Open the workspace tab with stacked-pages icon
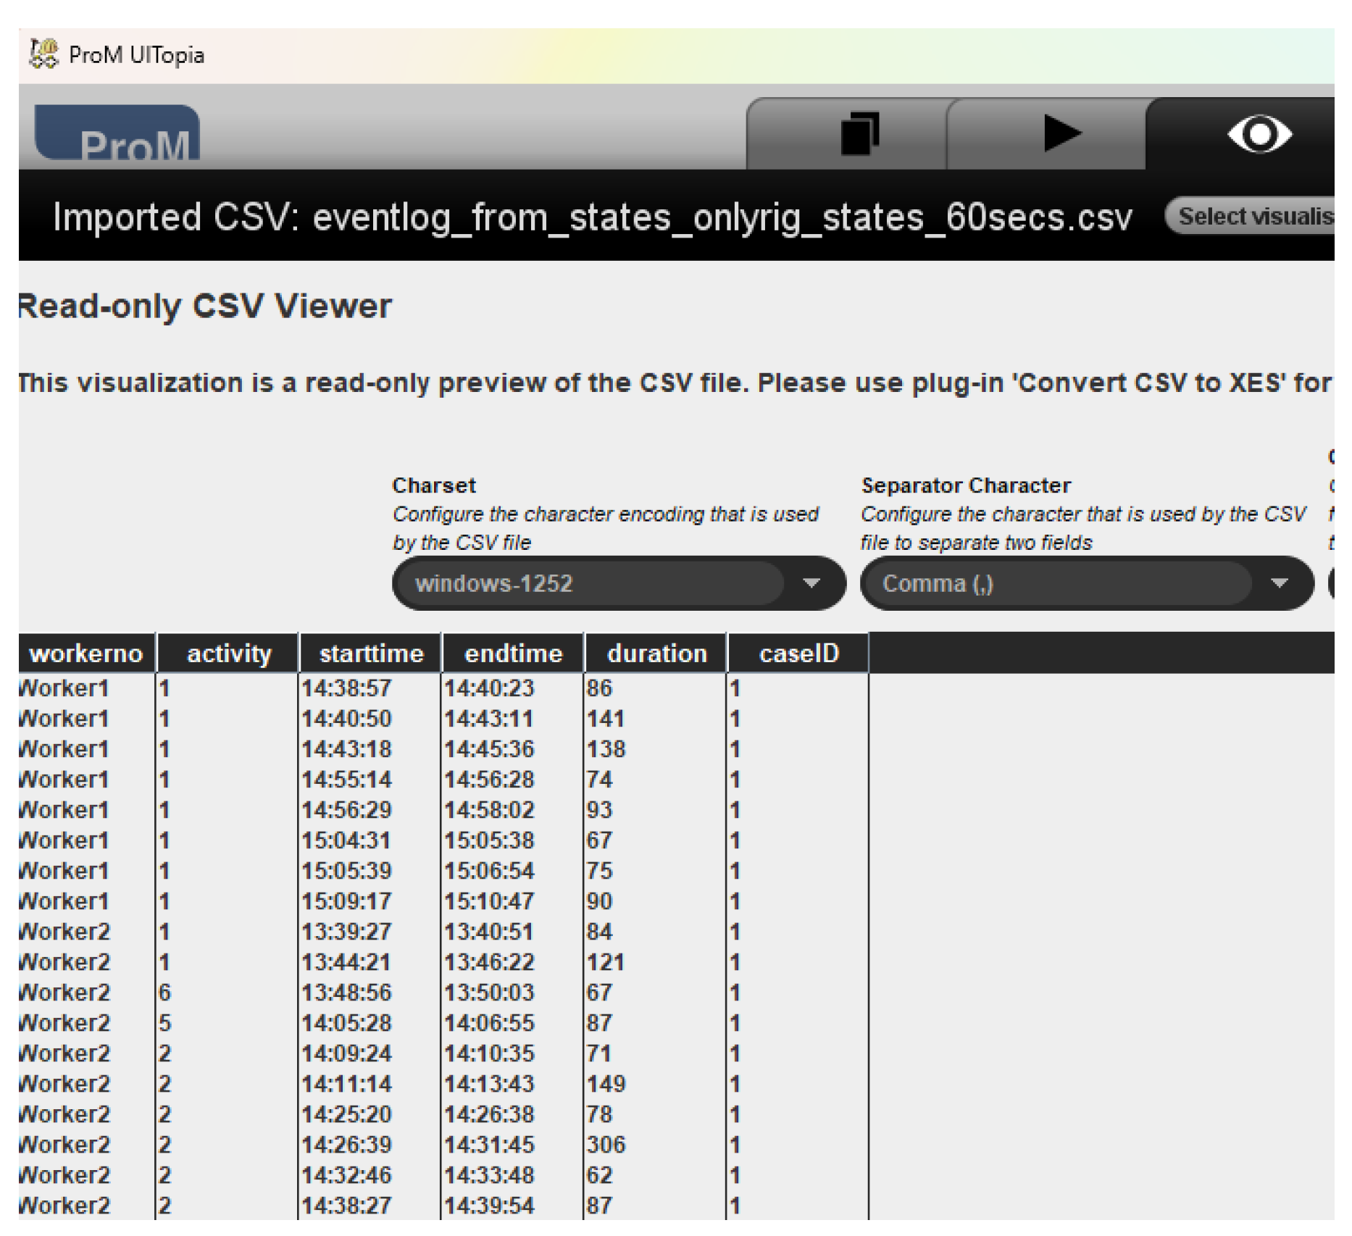 coord(859,134)
